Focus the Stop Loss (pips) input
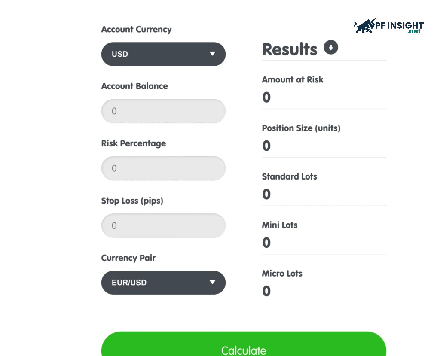This screenshot has height=356, width=440. (163, 225)
